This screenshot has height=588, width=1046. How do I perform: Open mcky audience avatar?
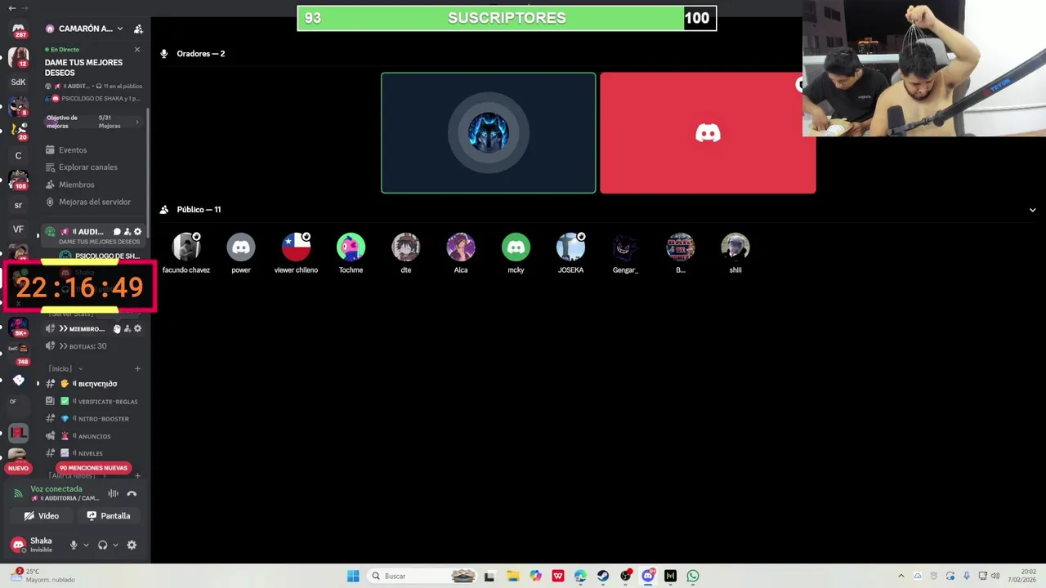[516, 247]
